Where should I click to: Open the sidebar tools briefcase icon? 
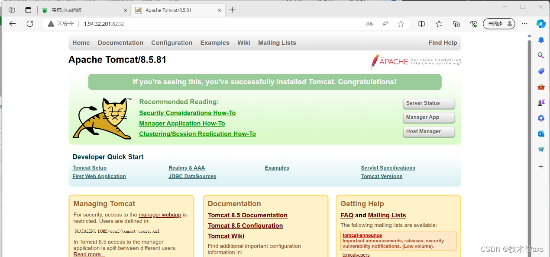point(541,87)
